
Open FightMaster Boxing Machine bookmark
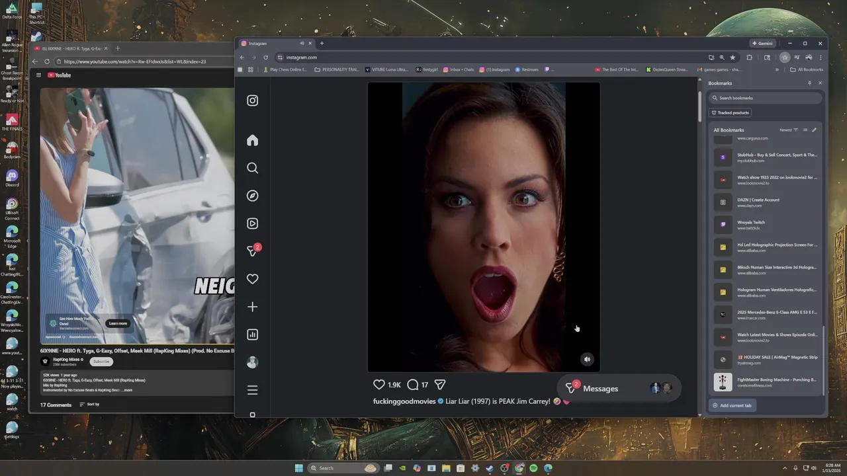point(766,382)
